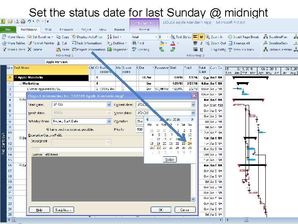The height and width of the screenshot is (224, 298).
Task: Open More Tables in the ribbon
Action: pyautogui.click(x=14, y=43)
